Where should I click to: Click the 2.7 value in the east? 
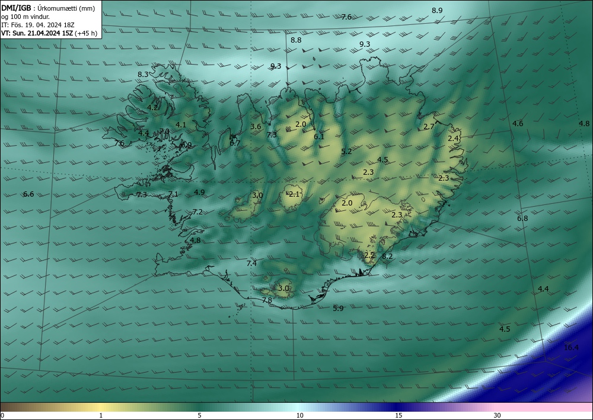(x=429, y=127)
